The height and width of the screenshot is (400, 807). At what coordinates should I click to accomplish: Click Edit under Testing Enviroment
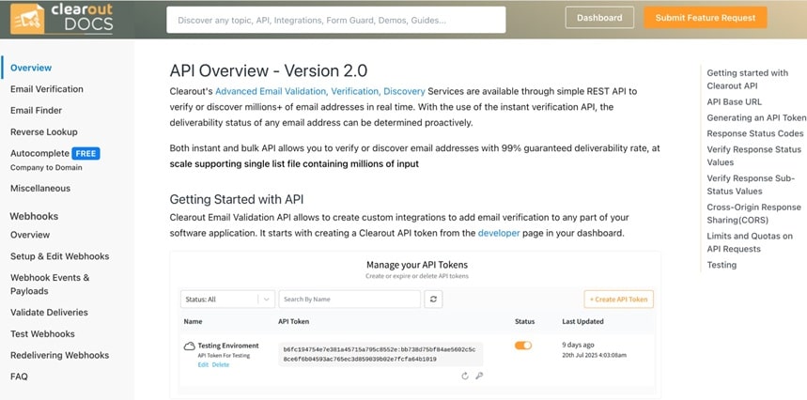pyautogui.click(x=203, y=365)
